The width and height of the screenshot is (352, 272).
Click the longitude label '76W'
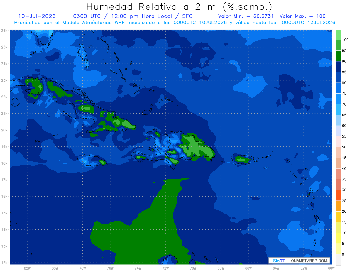coord(110,268)
